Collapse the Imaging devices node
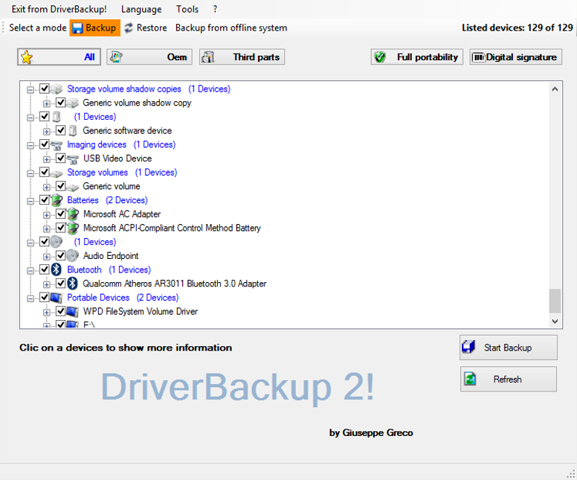Viewport: 577px width, 480px height. click(x=30, y=146)
